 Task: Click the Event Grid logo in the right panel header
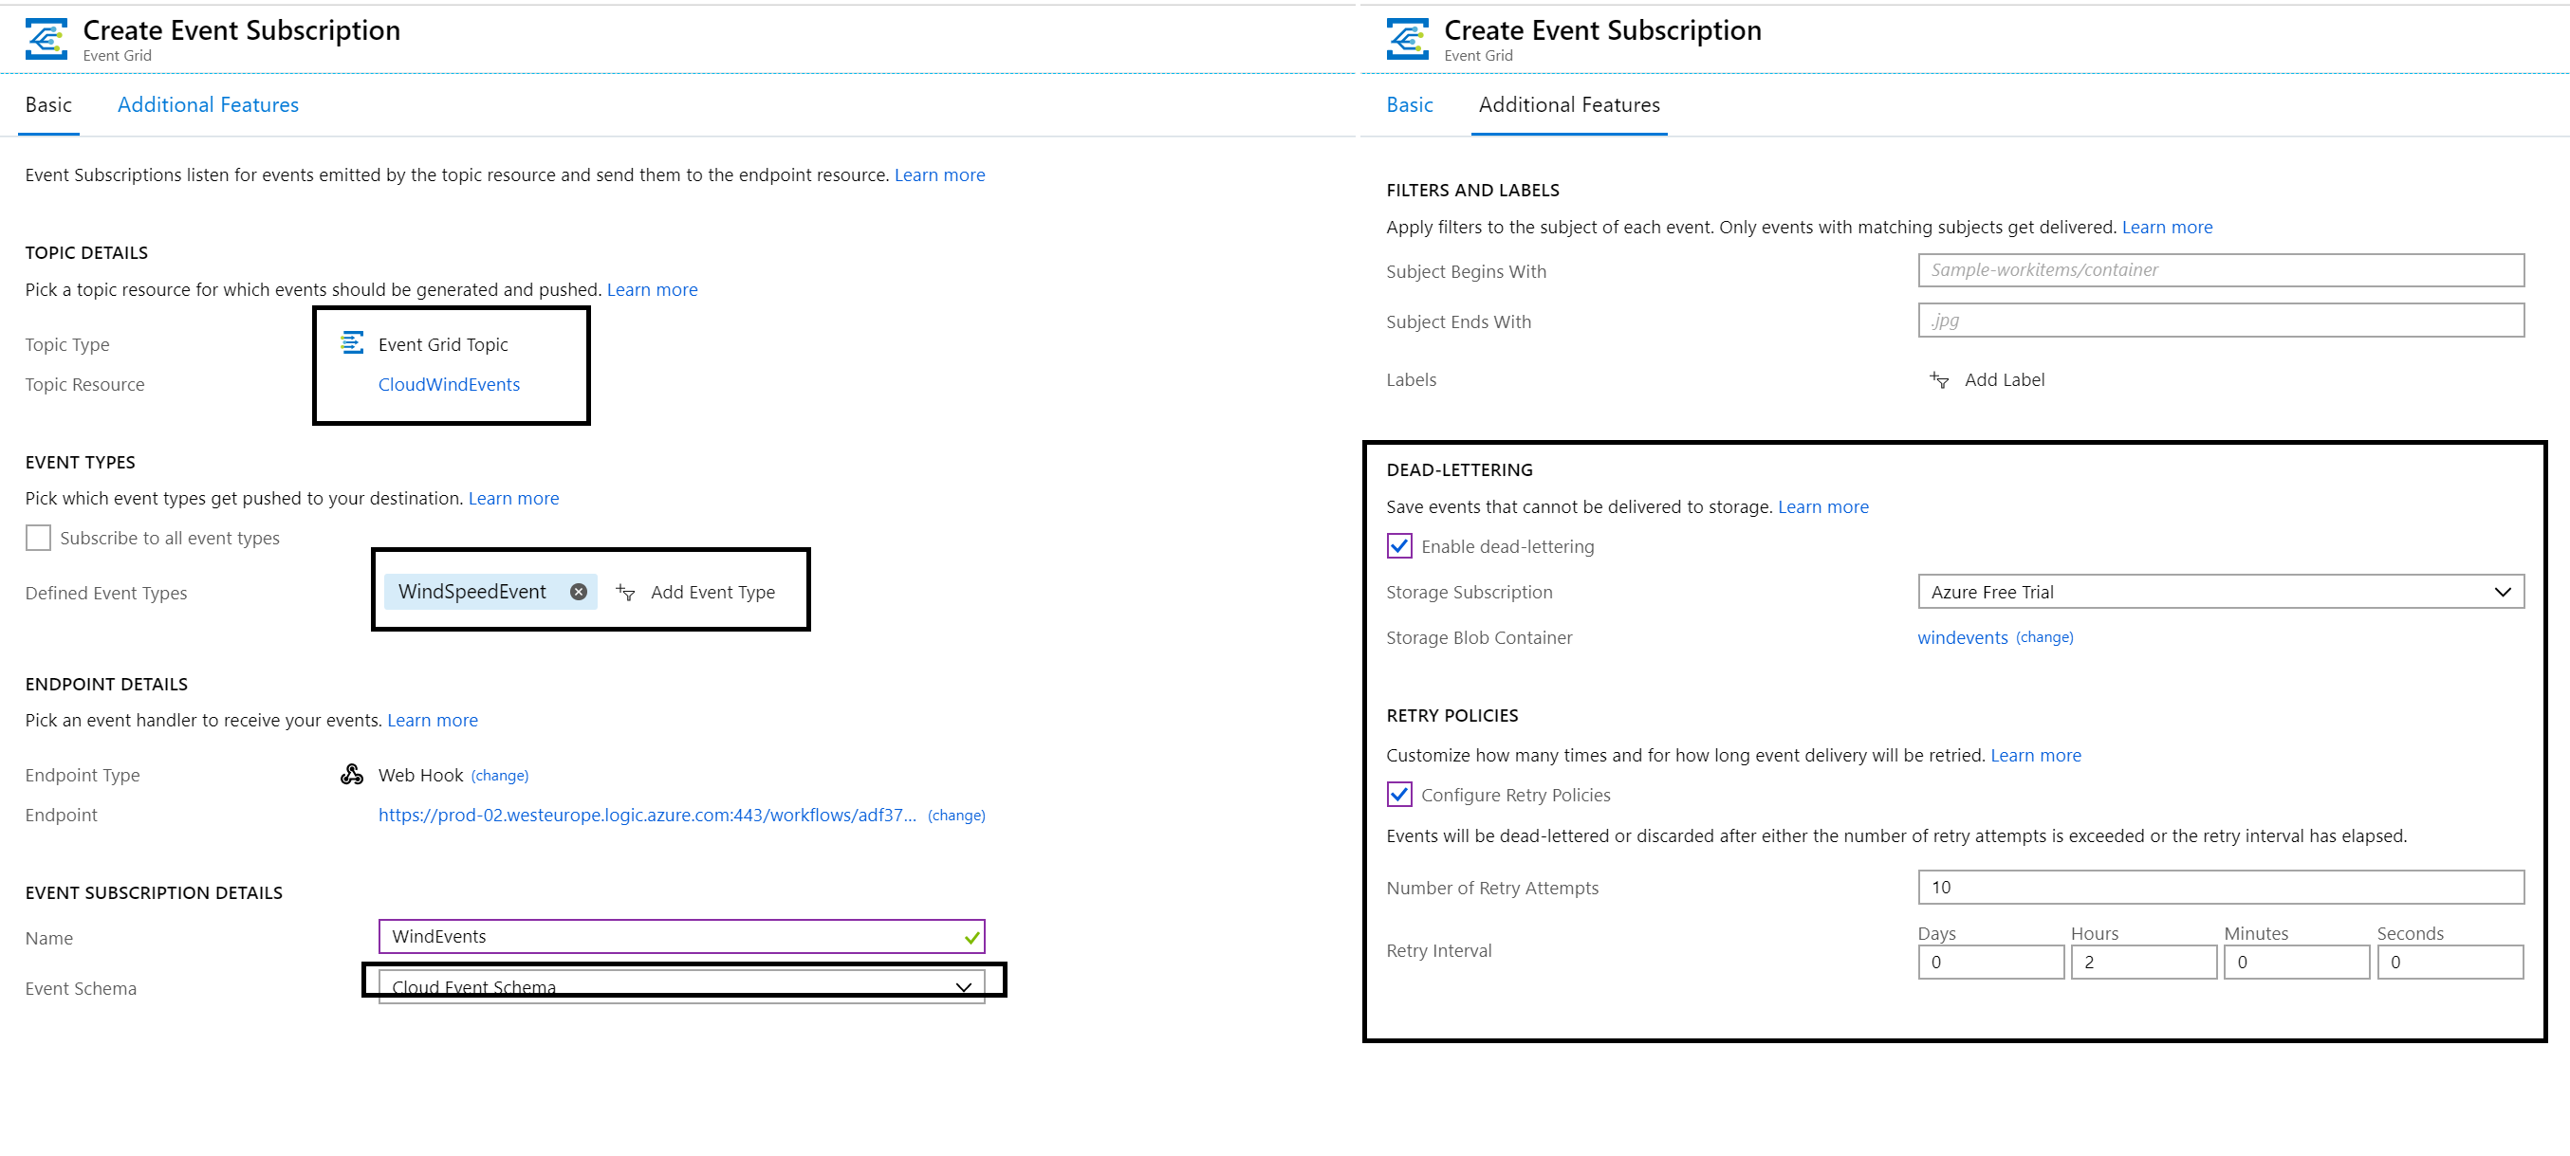click(1407, 39)
